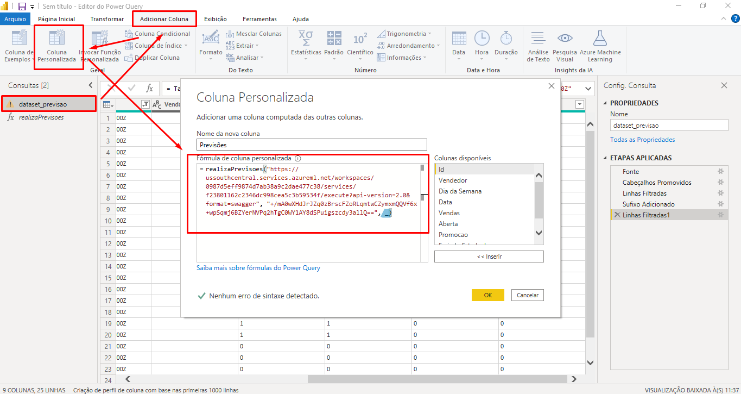The height and width of the screenshot is (394, 741).
Task: Select Vendedor in available columns
Action: (484, 180)
